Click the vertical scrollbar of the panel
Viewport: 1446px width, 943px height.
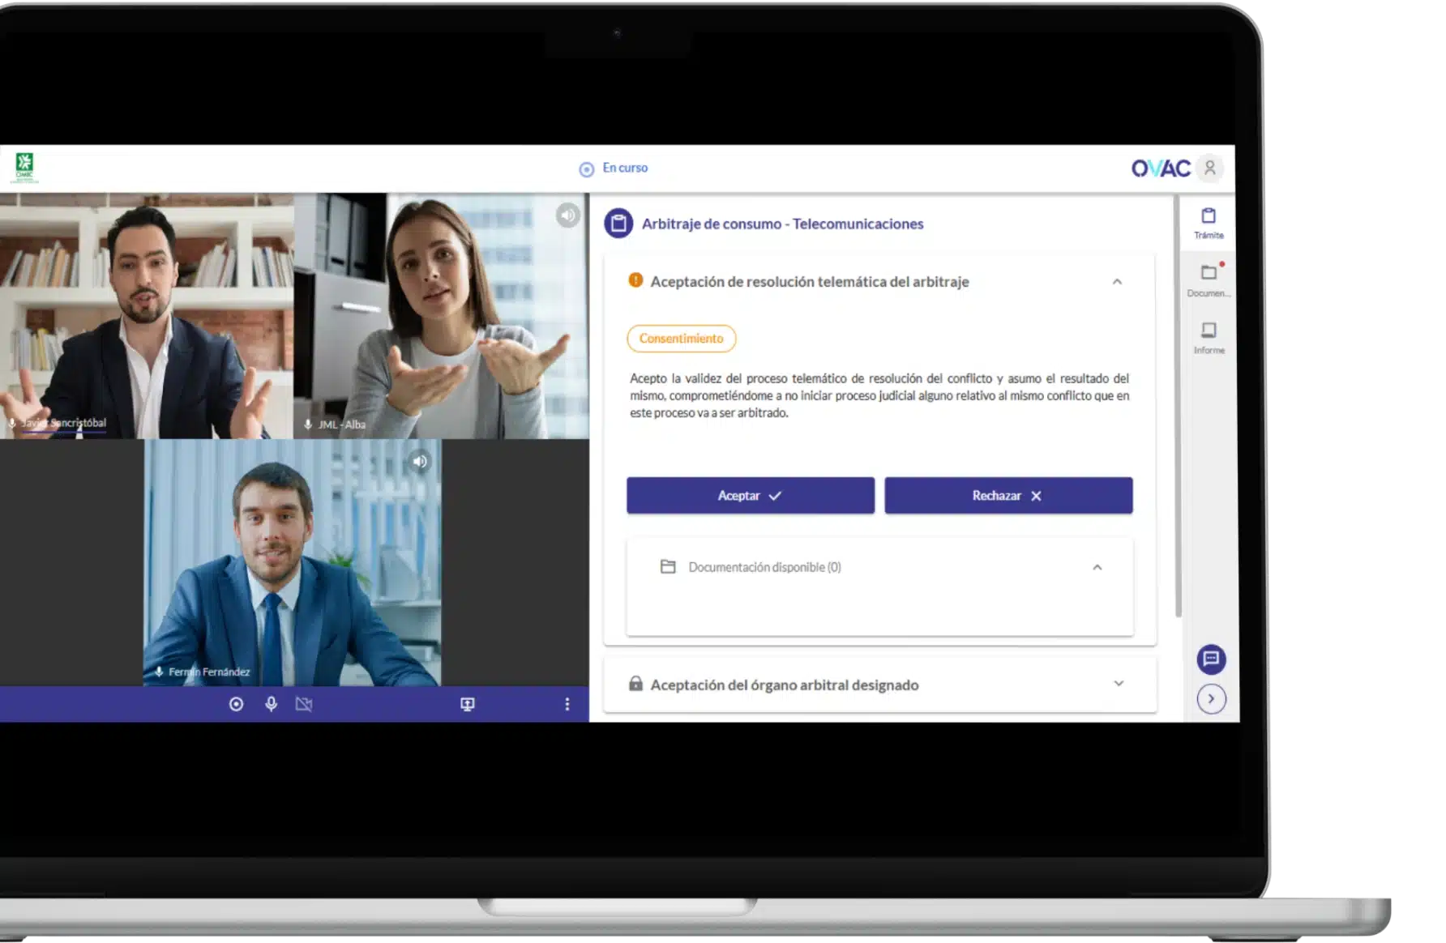tap(1178, 405)
